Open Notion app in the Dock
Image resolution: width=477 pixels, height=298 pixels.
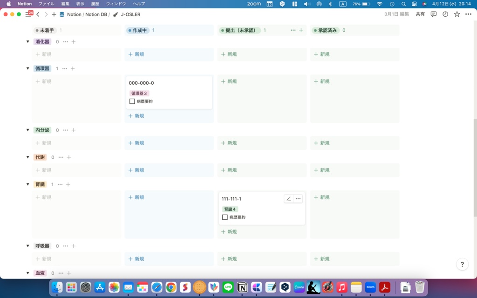(x=242, y=287)
